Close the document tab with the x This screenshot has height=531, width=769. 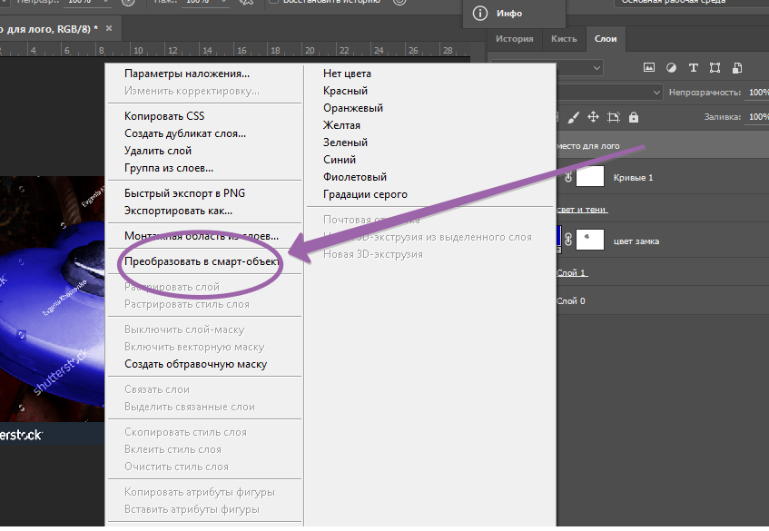click(x=109, y=28)
